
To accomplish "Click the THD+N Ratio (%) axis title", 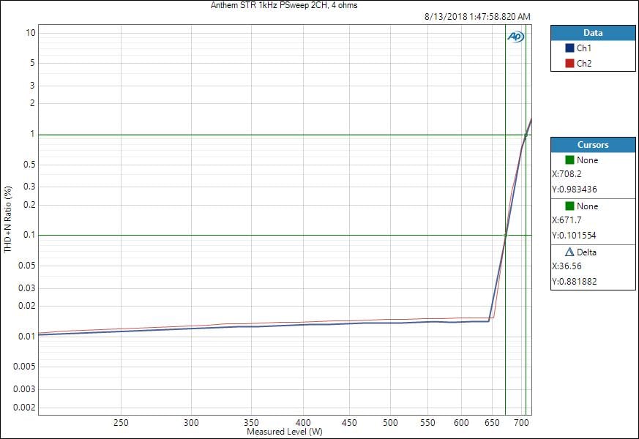I will pos(8,219).
